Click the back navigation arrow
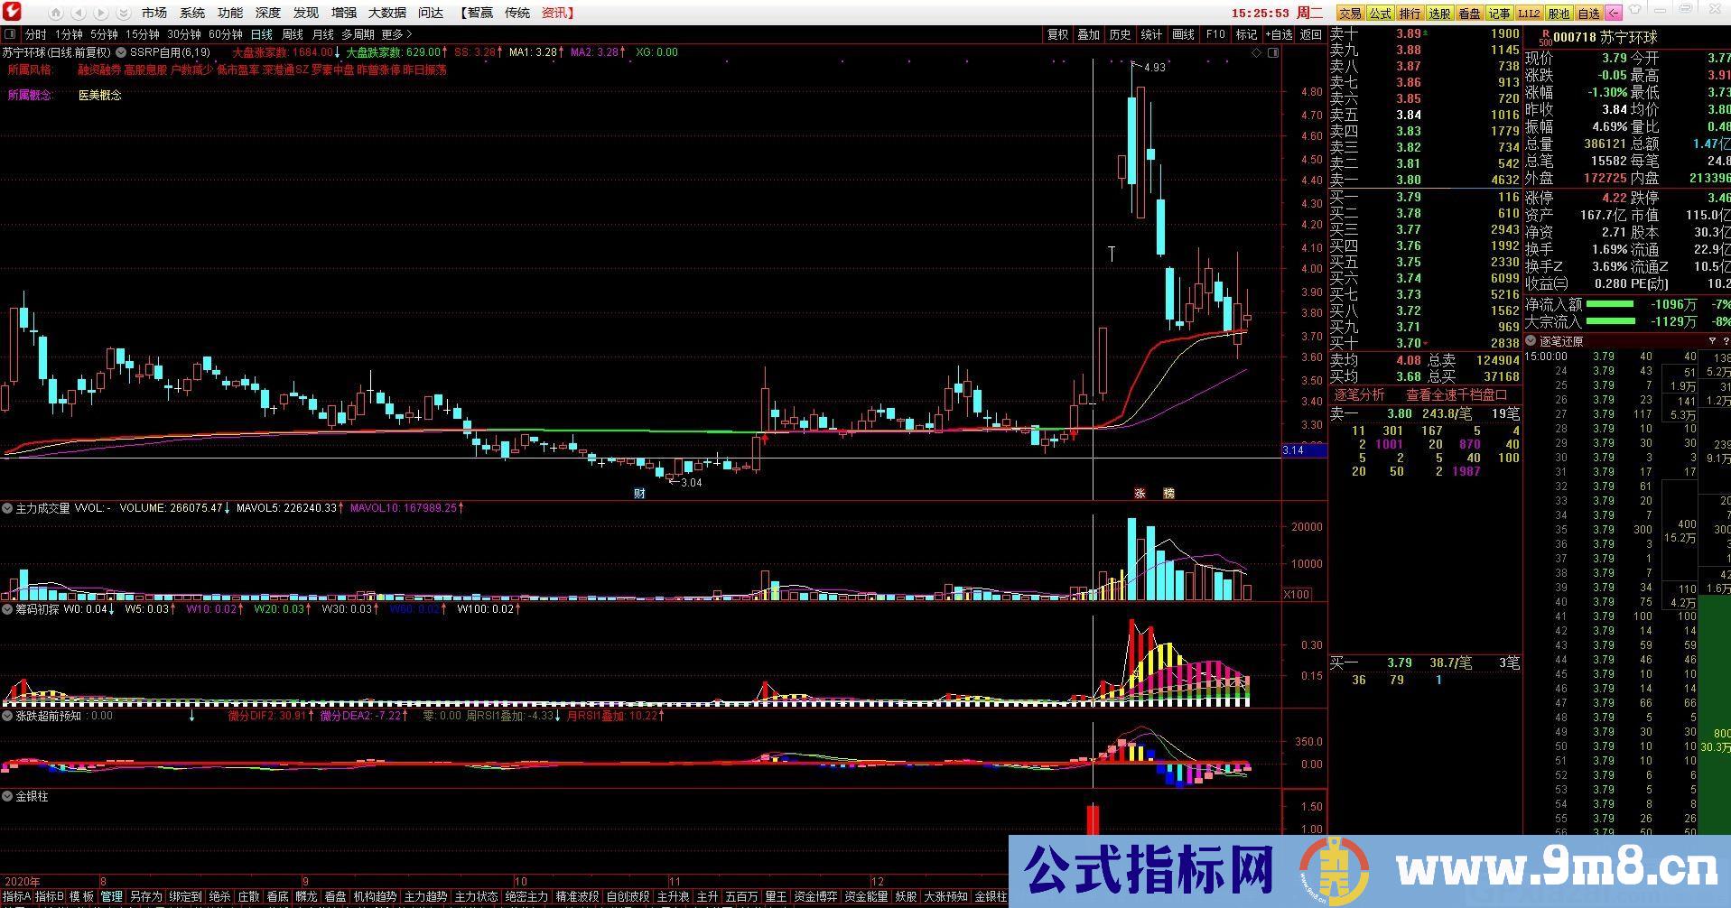 79,13
